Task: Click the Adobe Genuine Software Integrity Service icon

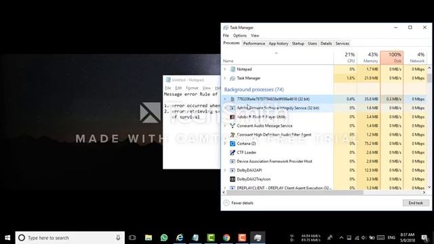Action: click(x=233, y=108)
